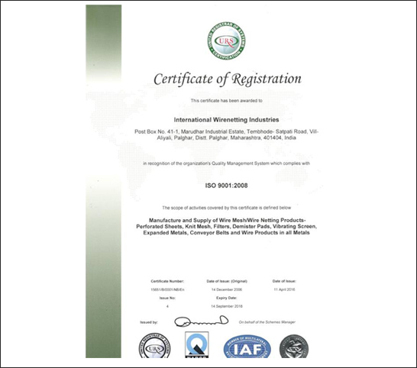417x368 pixels.
Task: Click 'The scope of activities covered' sentence
Action: (x=226, y=208)
